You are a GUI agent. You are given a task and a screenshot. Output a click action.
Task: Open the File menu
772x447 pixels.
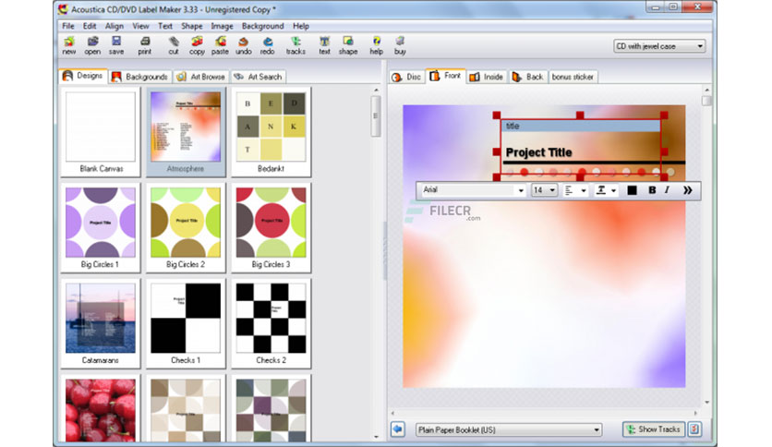68,26
